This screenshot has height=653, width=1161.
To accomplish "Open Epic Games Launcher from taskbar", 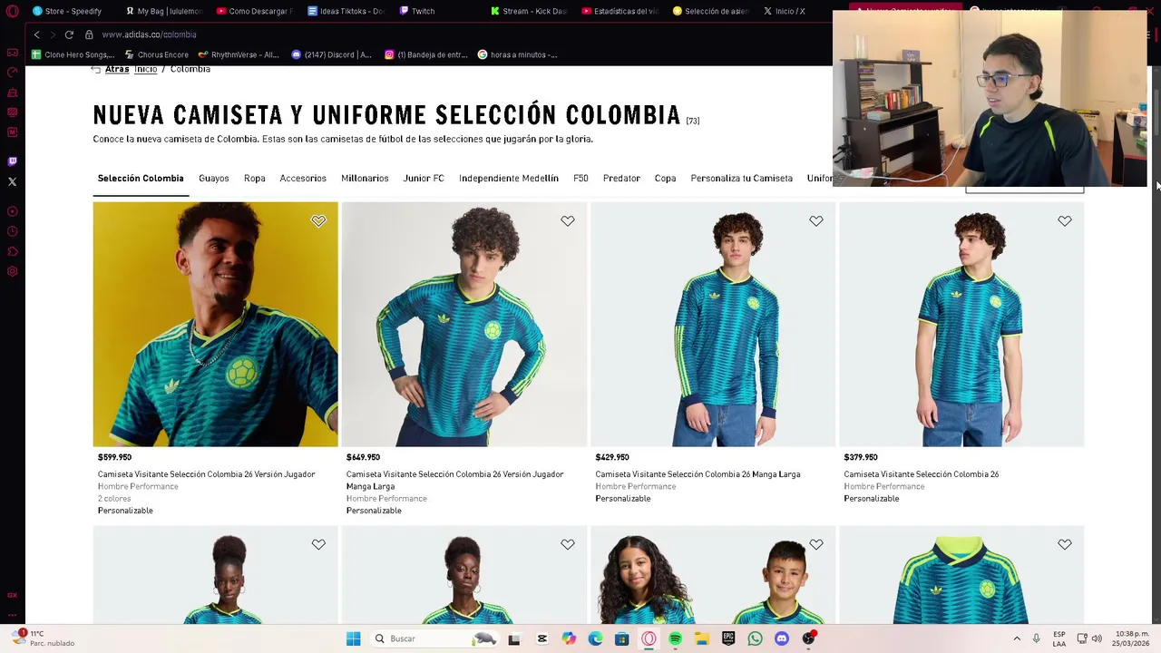I will coord(728,638).
